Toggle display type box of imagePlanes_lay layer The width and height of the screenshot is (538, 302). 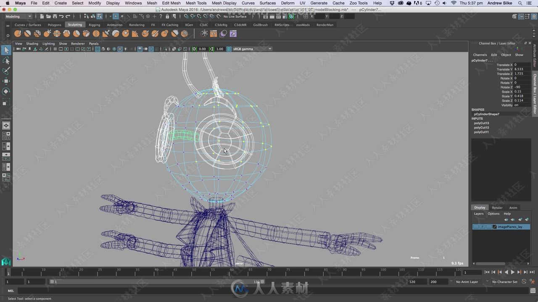click(489, 227)
